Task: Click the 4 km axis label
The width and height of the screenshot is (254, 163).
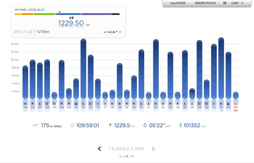Action: (16, 83)
